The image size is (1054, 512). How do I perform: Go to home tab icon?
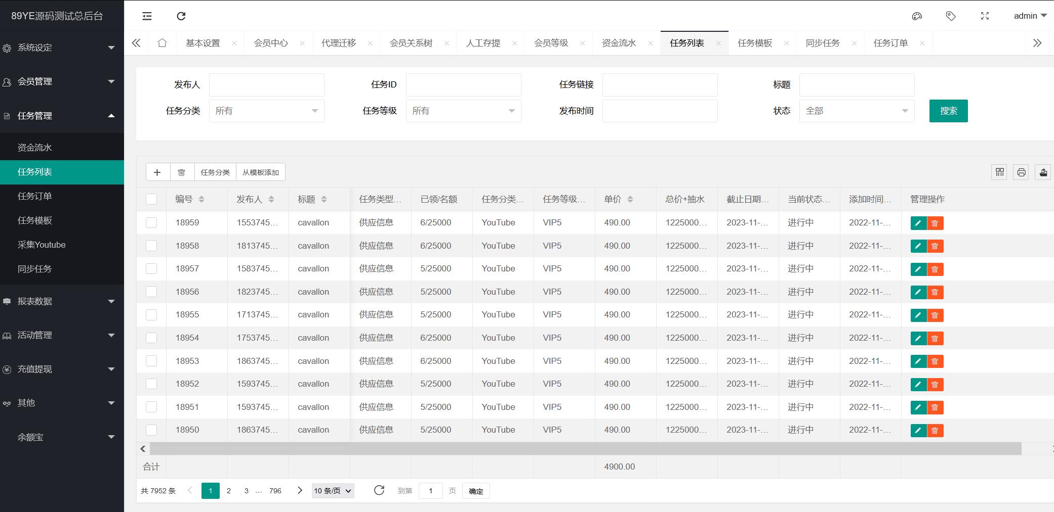[162, 43]
